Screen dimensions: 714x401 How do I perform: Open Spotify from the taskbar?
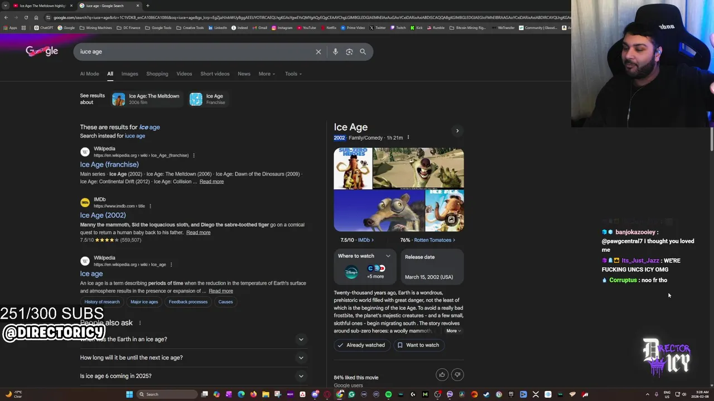pyautogui.click(x=388, y=394)
